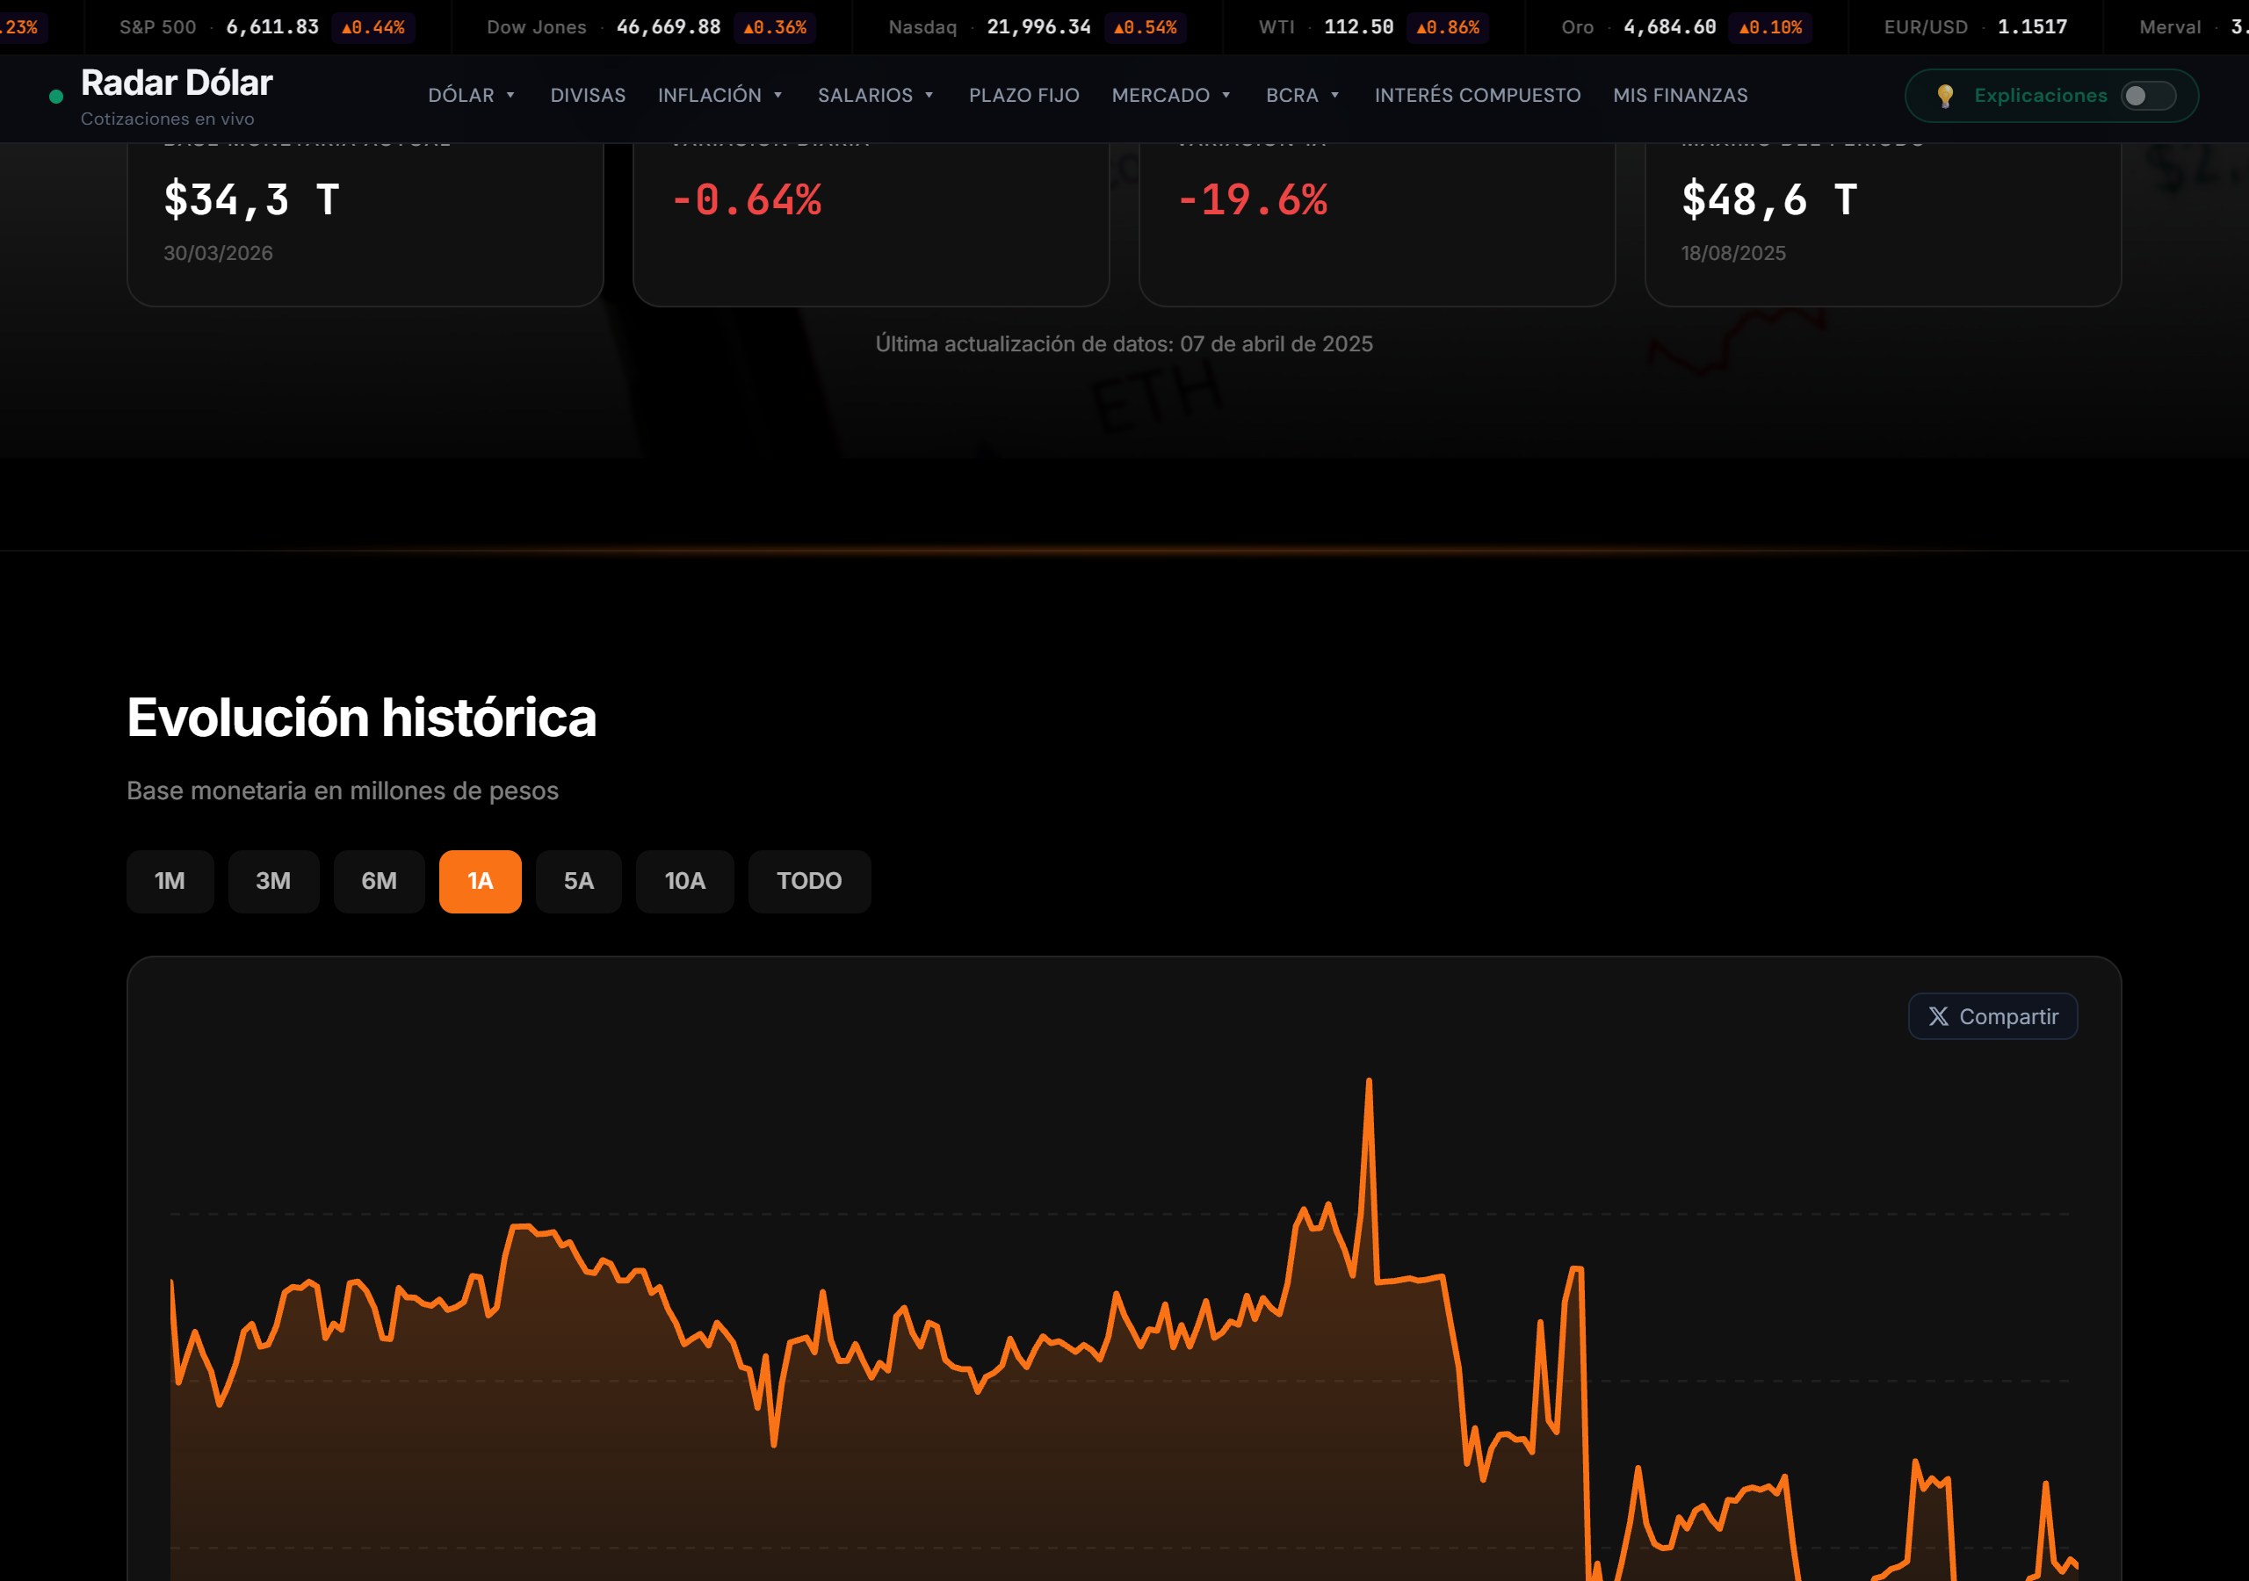
Task: Open MIS FINANZAS section
Action: [x=1680, y=95]
